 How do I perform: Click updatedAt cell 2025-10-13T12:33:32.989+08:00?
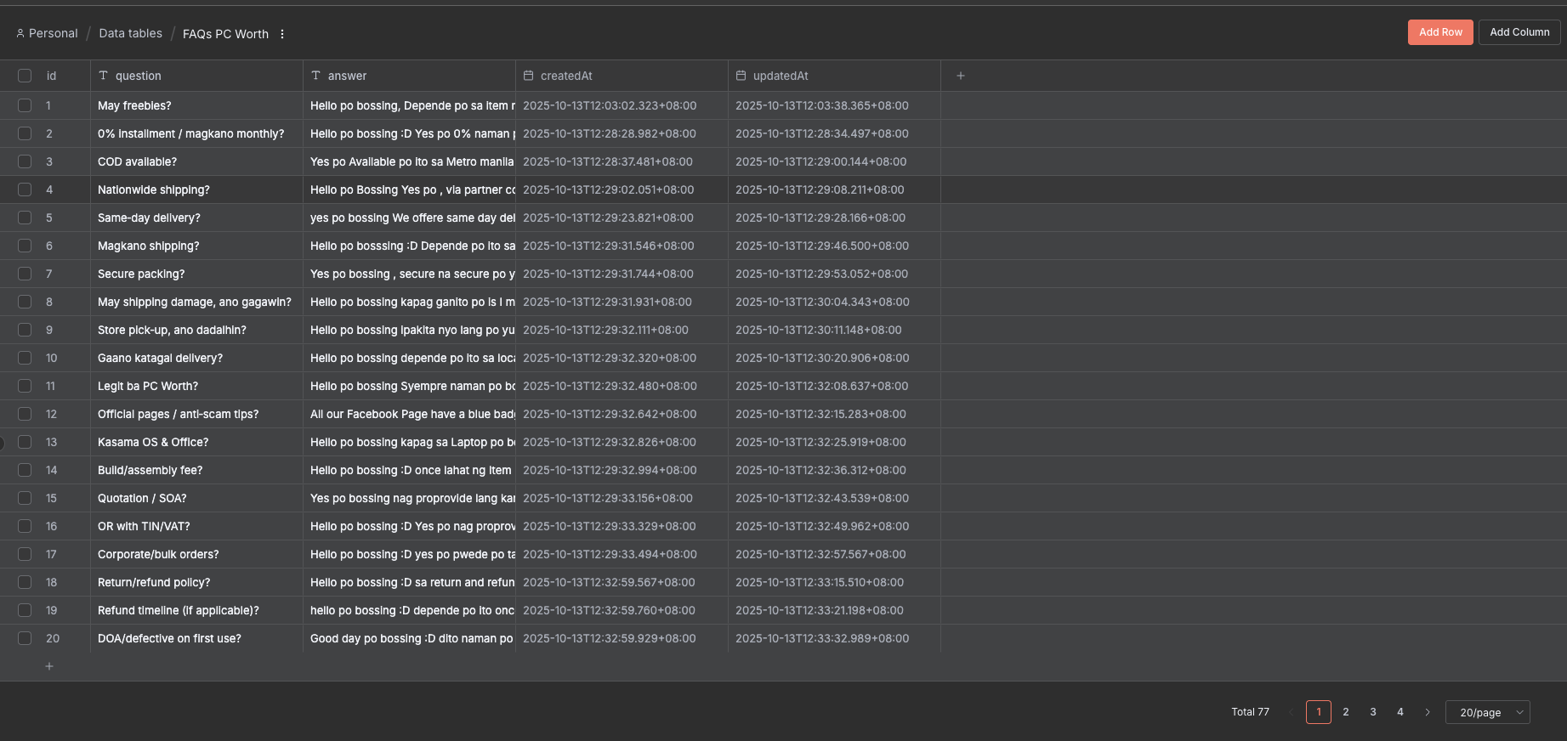coord(834,638)
